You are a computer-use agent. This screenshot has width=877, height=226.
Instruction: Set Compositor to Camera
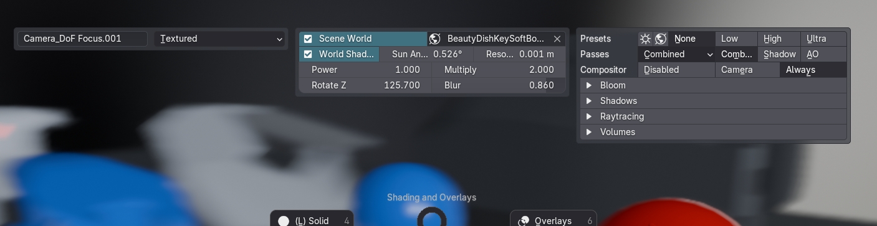pyautogui.click(x=747, y=70)
